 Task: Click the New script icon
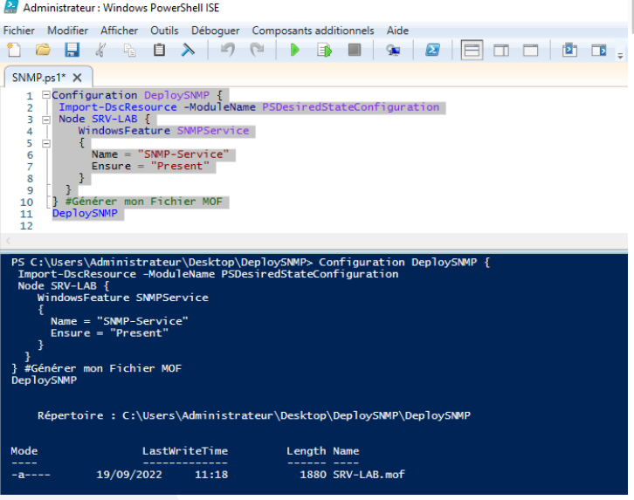pos(15,51)
